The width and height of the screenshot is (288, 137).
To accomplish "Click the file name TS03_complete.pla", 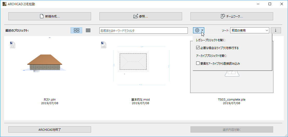I will (x=232, y=100).
